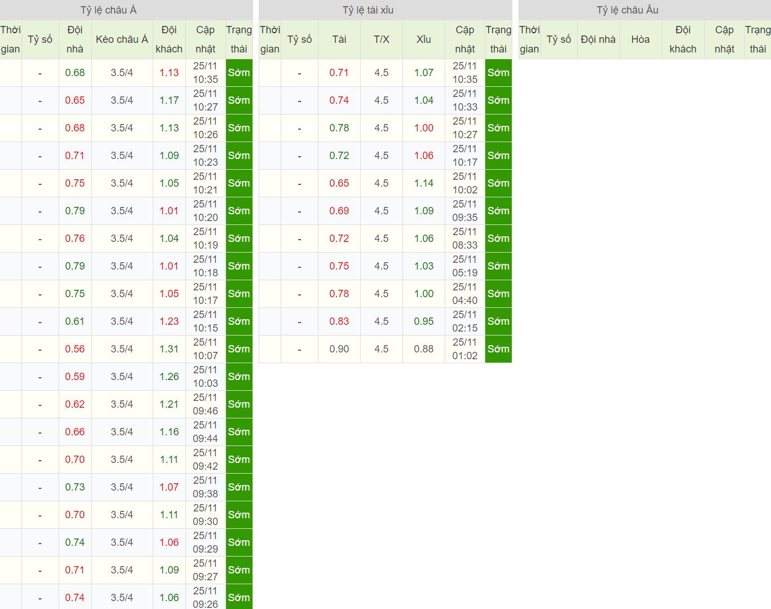Click home odds 0.59 in châu Á table
771x609 pixels.
click(x=75, y=377)
